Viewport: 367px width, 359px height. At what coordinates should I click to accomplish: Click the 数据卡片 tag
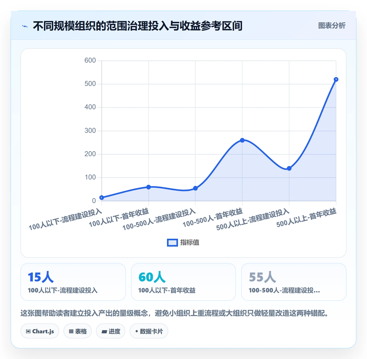point(149,331)
